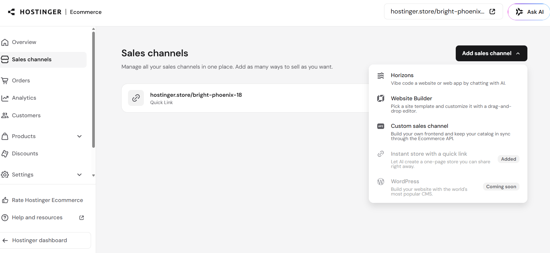The width and height of the screenshot is (550, 253).
Task: Select Horizons from the dropdown menu
Action: 448,79
